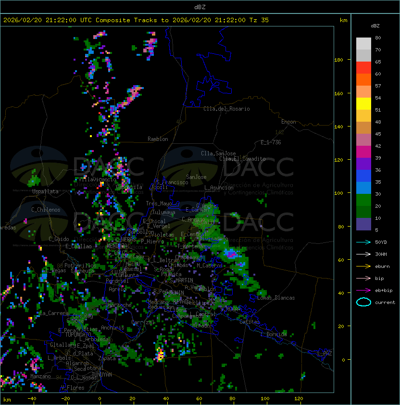Click the TUPUNGATO map label
The height and width of the screenshot is (405, 400).
(78, 334)
